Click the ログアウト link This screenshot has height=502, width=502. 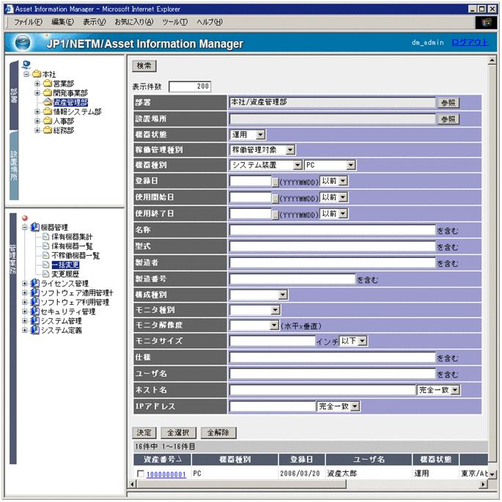(x=469, y=43)
